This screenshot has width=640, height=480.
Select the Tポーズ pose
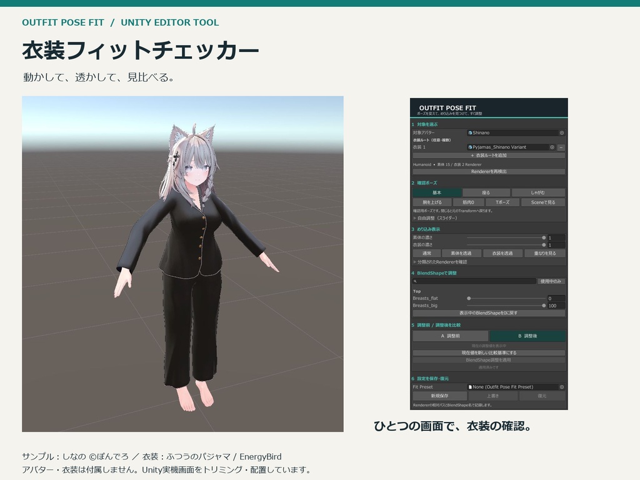502,202
